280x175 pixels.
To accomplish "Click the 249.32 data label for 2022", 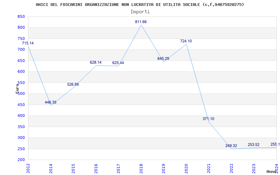I will point(231,146).
